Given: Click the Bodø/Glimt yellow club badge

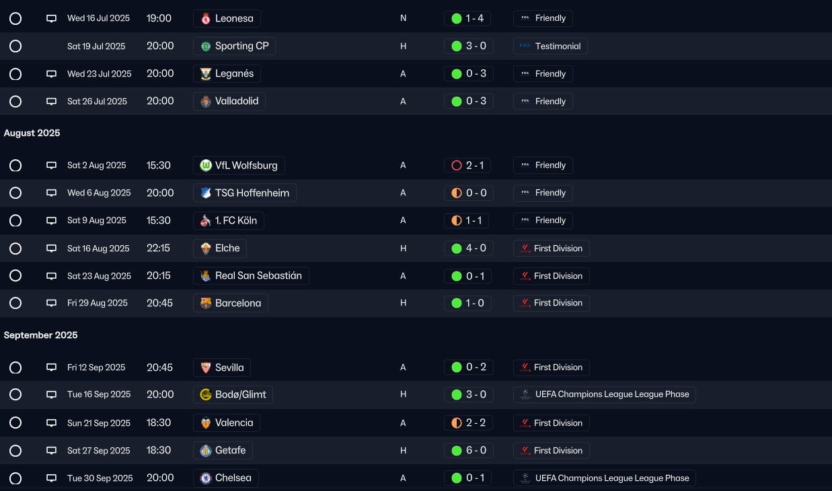Looking at the screenshot, I should [206, 394].
